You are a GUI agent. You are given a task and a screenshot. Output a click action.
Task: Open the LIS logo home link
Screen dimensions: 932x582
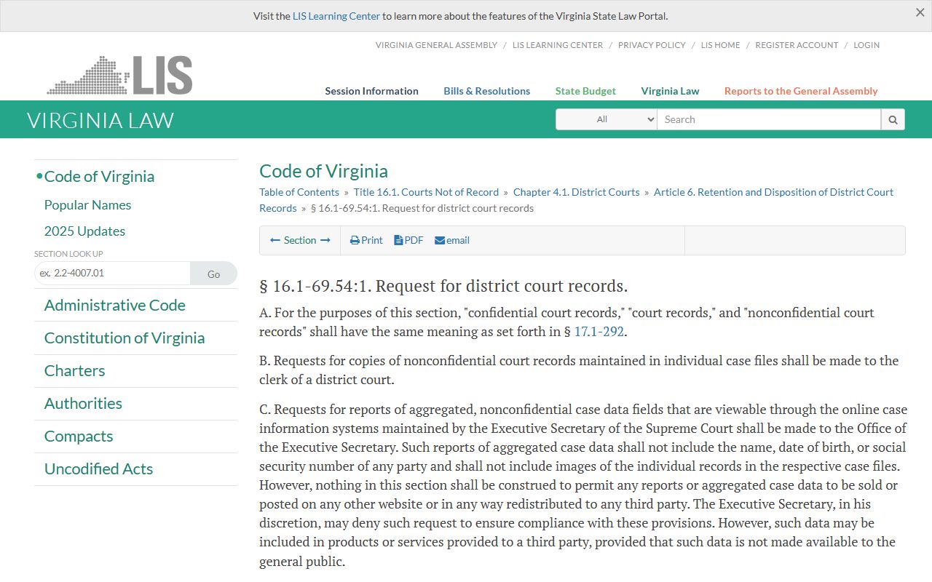tap(120, 75)
